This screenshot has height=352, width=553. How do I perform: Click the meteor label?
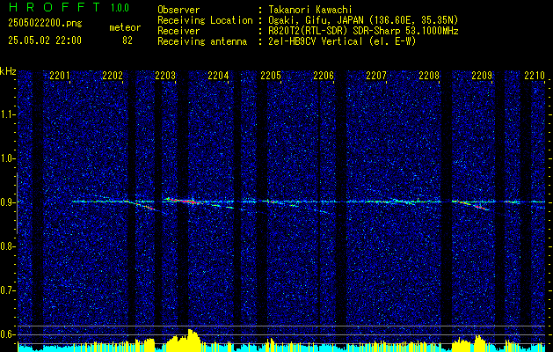point(125,27)
